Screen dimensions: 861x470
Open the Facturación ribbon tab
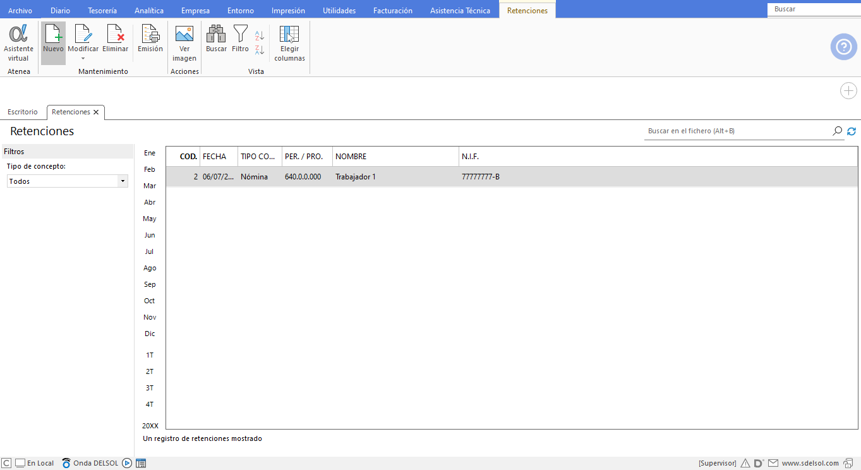pos(393,11)
